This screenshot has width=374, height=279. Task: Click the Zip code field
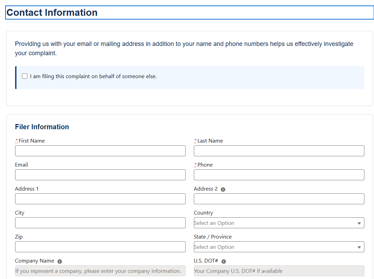point(100,247)
